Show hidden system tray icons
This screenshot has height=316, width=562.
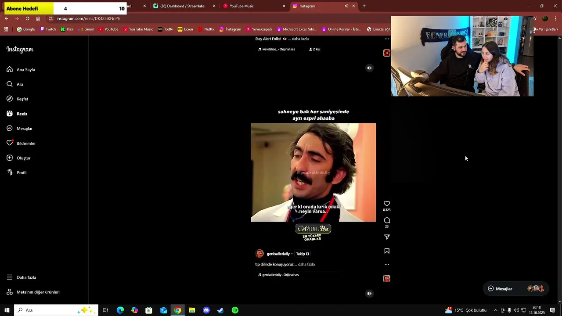tap(496, 310)
